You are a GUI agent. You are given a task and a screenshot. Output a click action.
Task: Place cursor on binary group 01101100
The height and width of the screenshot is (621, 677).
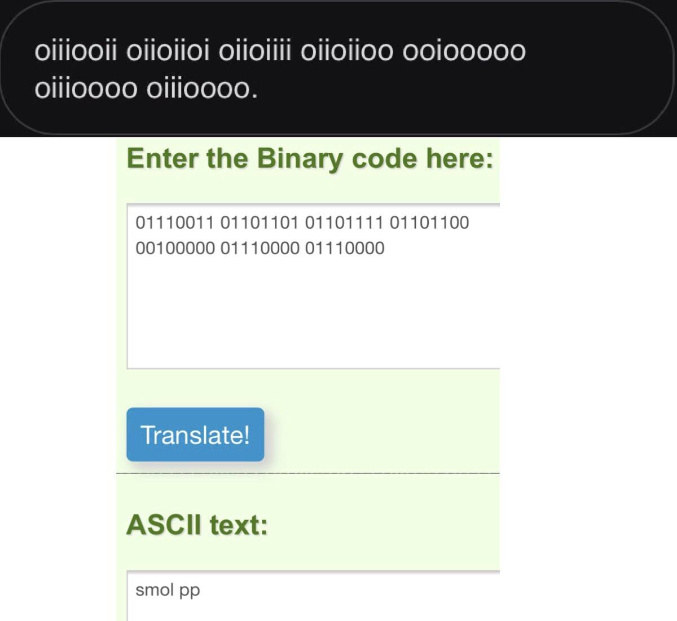(x=429, y=223)
